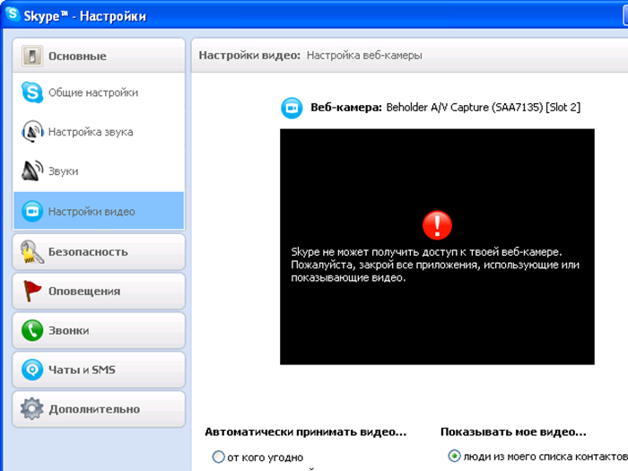Click the Чаты и SMS chat icon
Image resolution: width=628 pixels, height=471 pixels.
[32, 370]
